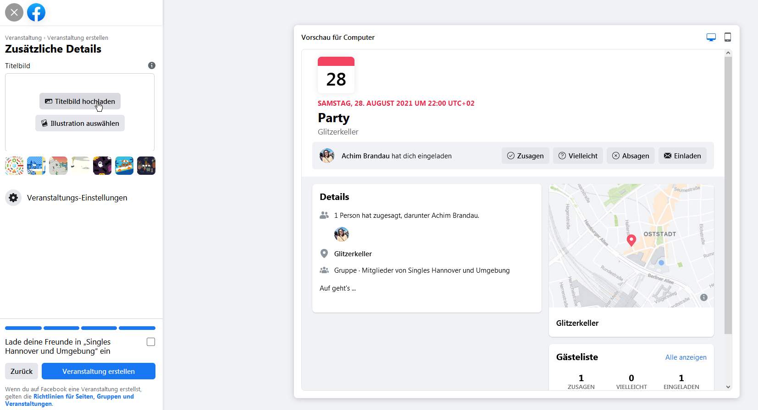This screenshot has width=758, height=410.
Task: Enable inviting friends from Singles Hannover group
Action: coord(151,342)
